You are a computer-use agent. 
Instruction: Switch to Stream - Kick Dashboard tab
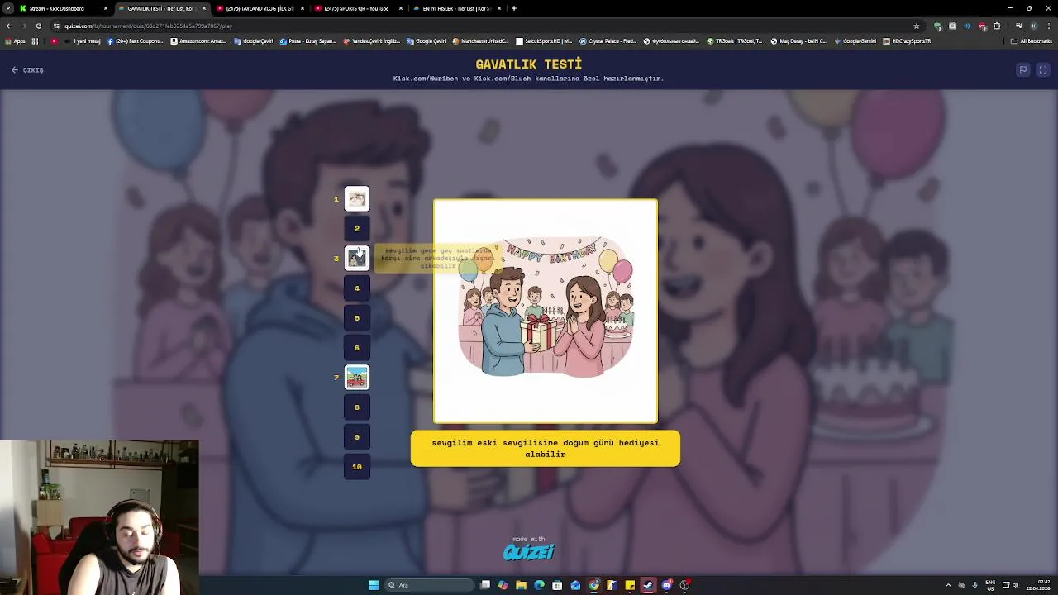click(62, 8)
